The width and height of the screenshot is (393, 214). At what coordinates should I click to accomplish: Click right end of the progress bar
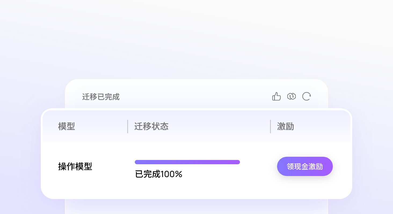tap(238, 162)
